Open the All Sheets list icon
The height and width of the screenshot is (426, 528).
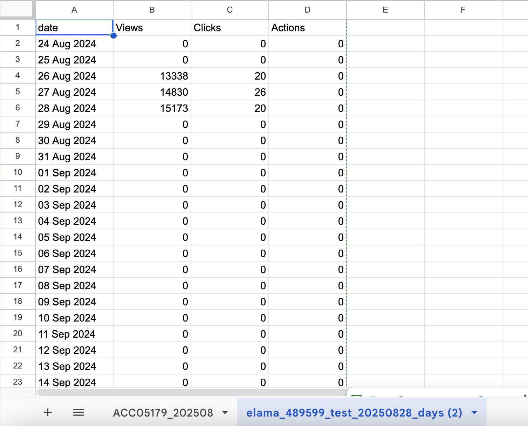[x=78, y=412]
